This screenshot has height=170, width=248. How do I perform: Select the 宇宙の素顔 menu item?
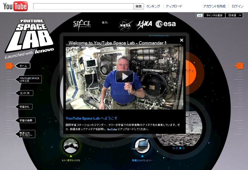(x=26, y=120)
